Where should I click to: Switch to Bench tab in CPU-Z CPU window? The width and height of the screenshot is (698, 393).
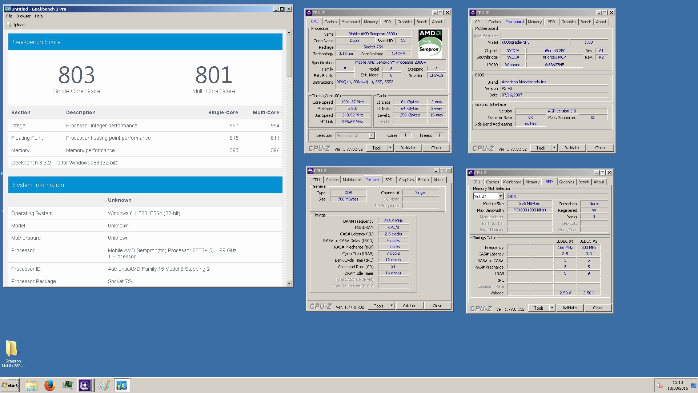(422, 22)
